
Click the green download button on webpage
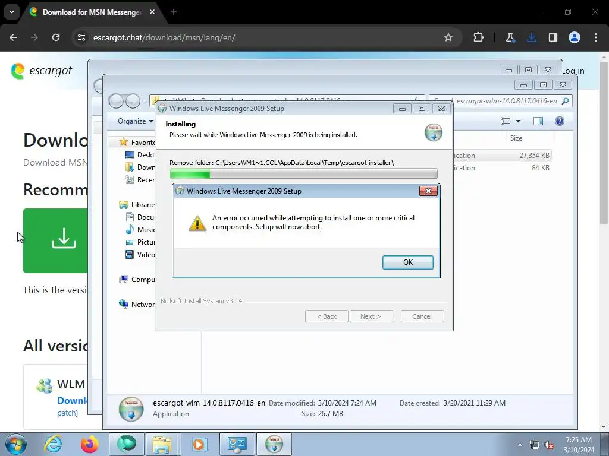click(x=55, y=240)
